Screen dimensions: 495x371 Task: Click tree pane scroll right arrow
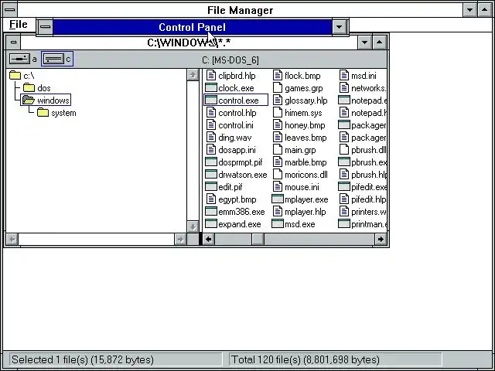pyautogui.click(x=180, y=240)
